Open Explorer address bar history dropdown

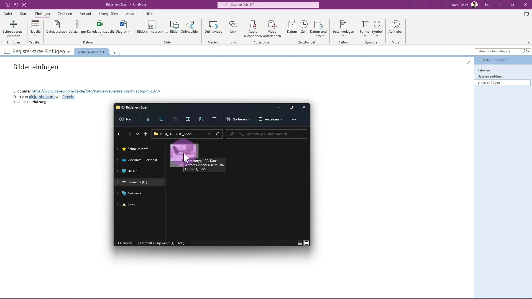pyautogui.click(x=209, y=134)
